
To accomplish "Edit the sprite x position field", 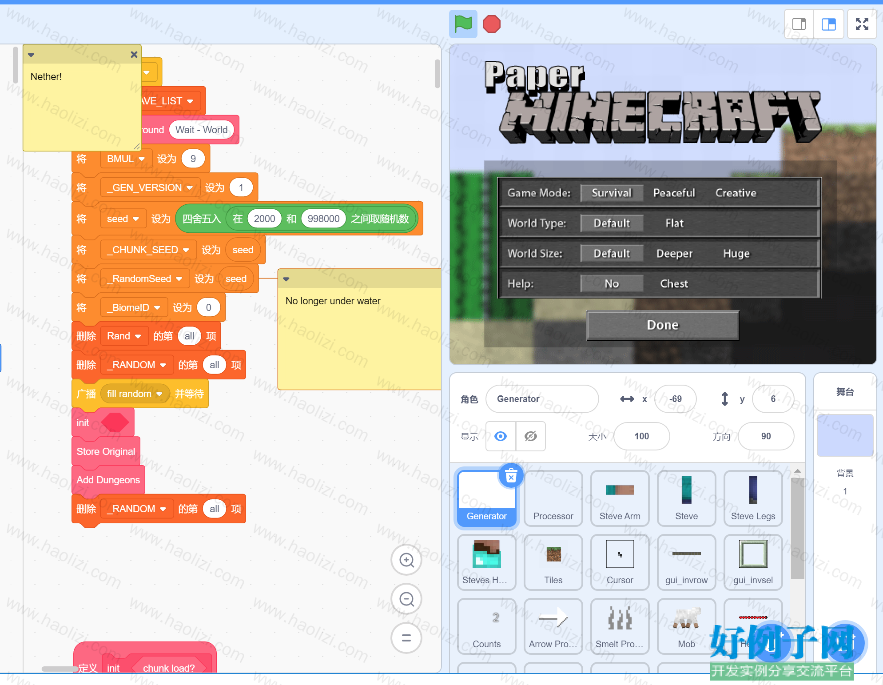I will pos(675,399).
